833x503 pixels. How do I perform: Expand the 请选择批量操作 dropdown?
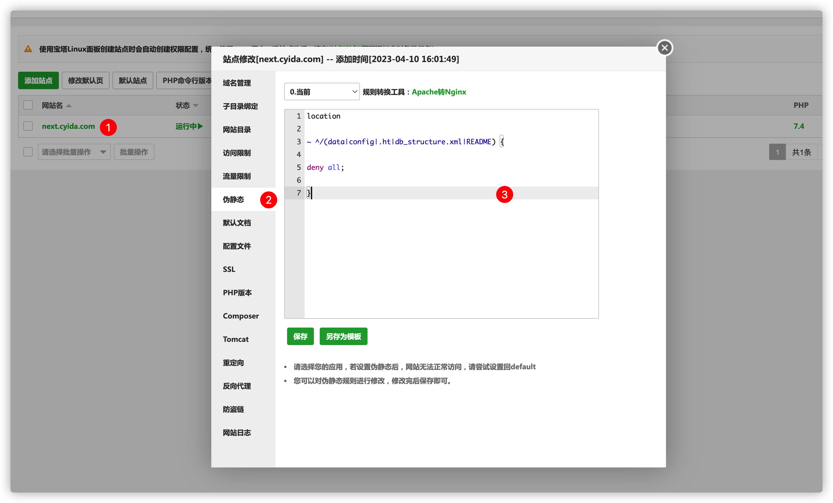click(x=74, y=152)
